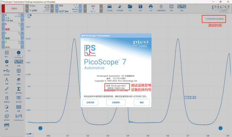This screenshot has height=137, width=232.
Task: Click the time axis offset handle at bottom
Action: [x=30, y=135]
